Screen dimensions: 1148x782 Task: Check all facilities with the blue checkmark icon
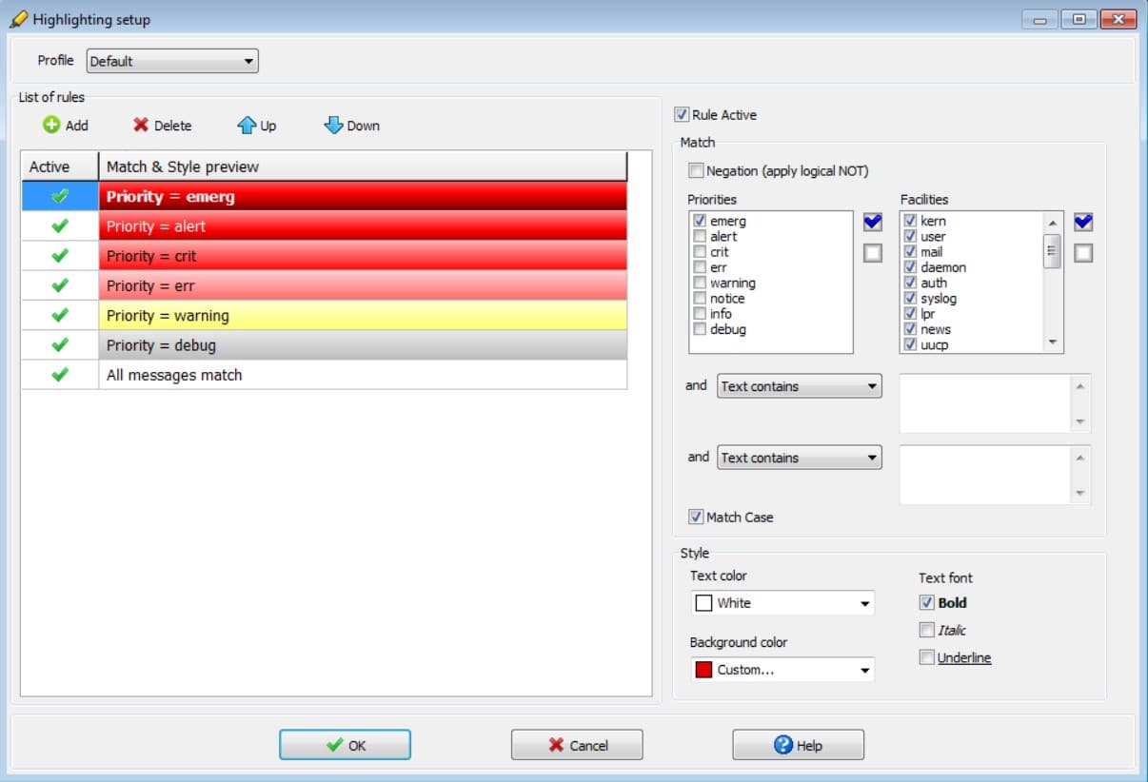coord(1083,222)
